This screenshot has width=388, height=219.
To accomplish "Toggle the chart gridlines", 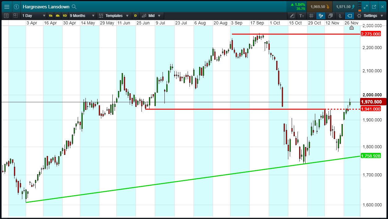I will (311, 16).
